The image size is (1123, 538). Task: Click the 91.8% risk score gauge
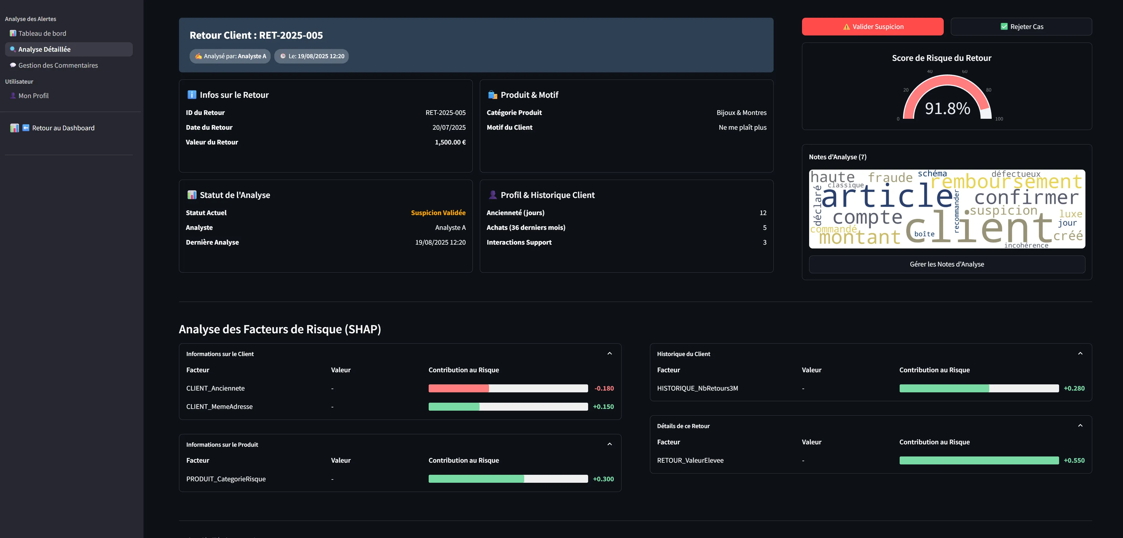click(x=947, y=97)
